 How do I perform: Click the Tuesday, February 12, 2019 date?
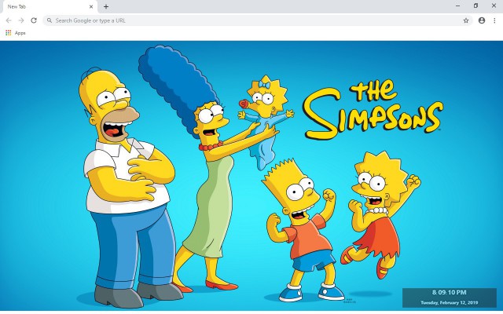[x=449, y=302]
